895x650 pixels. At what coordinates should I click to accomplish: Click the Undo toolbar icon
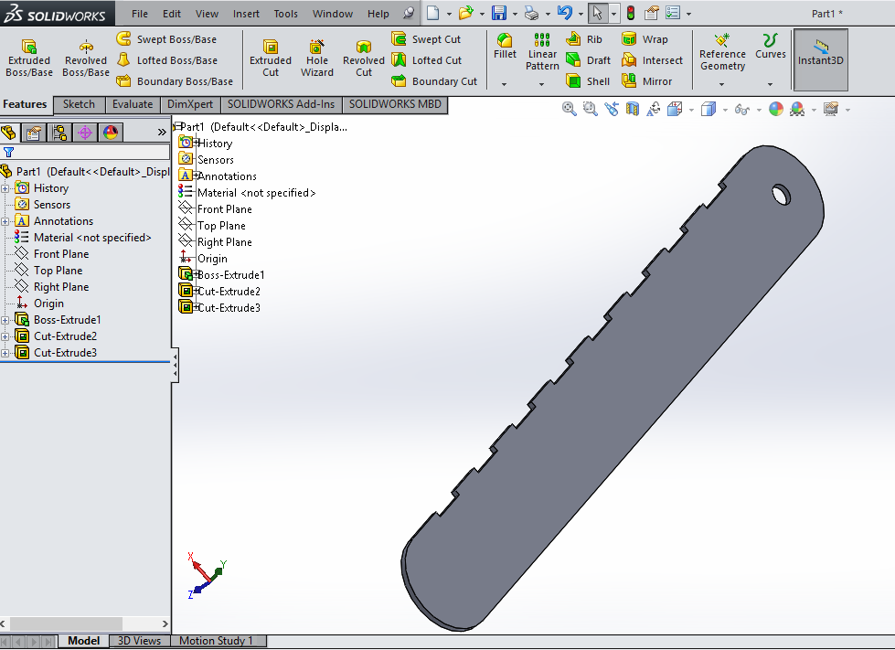pyautogui.click(x=565, y=13)
